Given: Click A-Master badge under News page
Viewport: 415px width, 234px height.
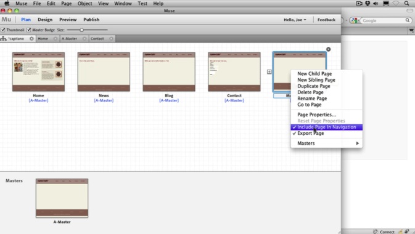Looking at the screenshot, I should [x=104, y=100].
